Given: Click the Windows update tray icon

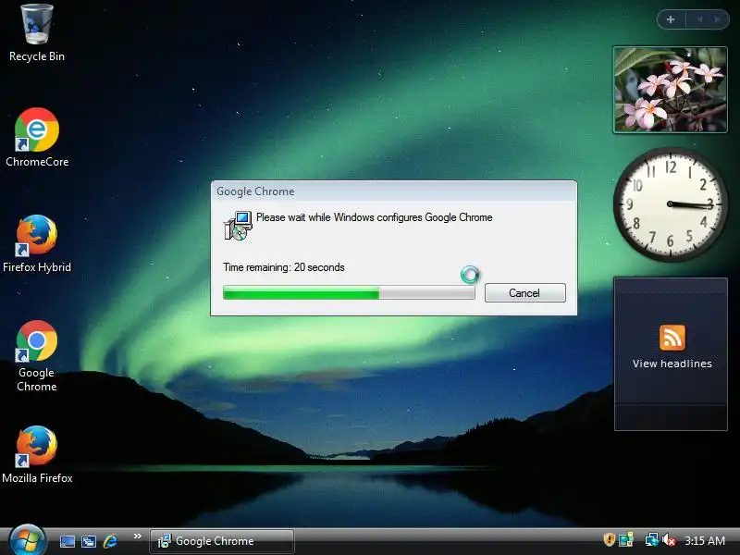Looking at the screenshot, I should pos(626,539).
